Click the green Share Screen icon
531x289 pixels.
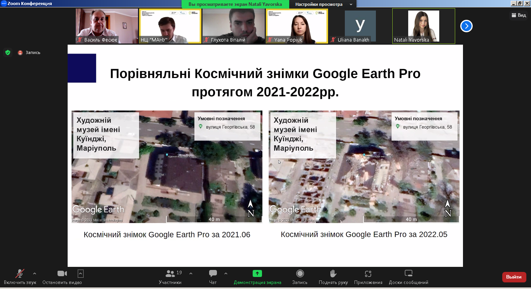pos(257,273)
